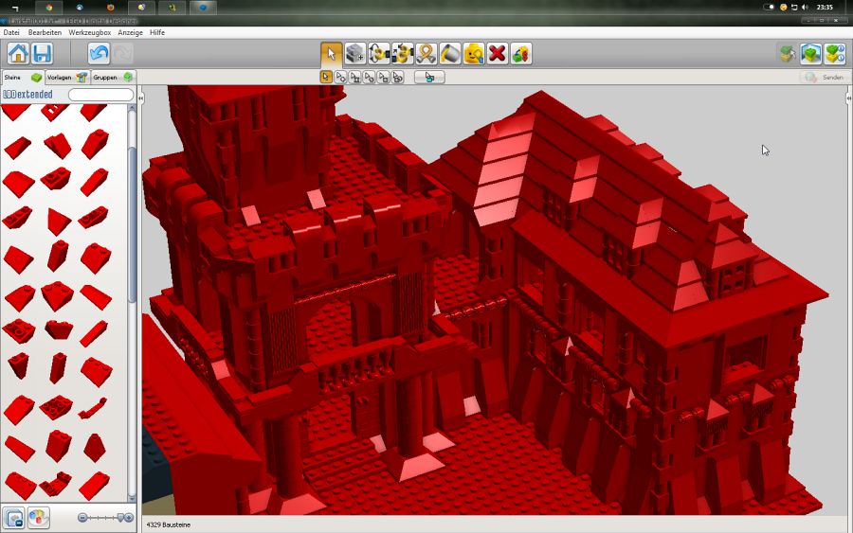This screenshot has height=533, width=853.
Task: Undo the last action with the blue arrow
Action: click(99, 53)
